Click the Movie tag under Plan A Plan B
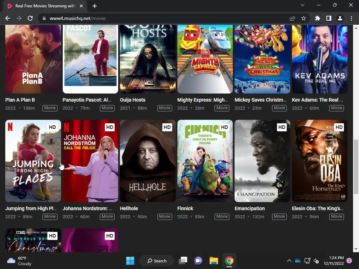The height and width of the screenshot is (269, 359). click(x=50, y=108)
